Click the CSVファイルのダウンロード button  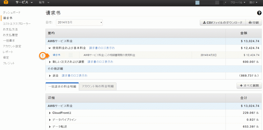tap(223, 23)
